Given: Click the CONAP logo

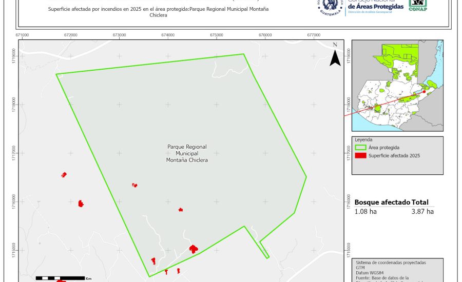Looking at the screenshot, I should coord(417,5).
